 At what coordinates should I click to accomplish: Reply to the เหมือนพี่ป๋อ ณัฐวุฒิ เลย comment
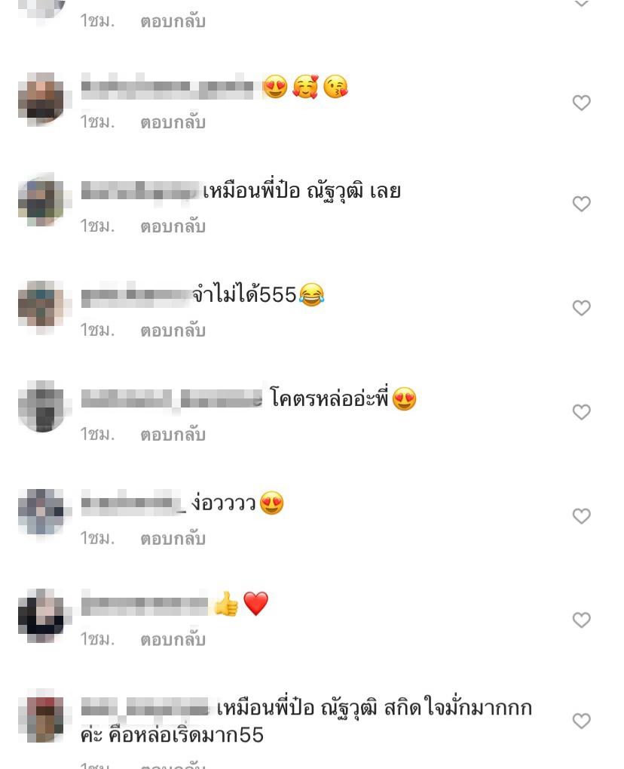click(173, 226)
